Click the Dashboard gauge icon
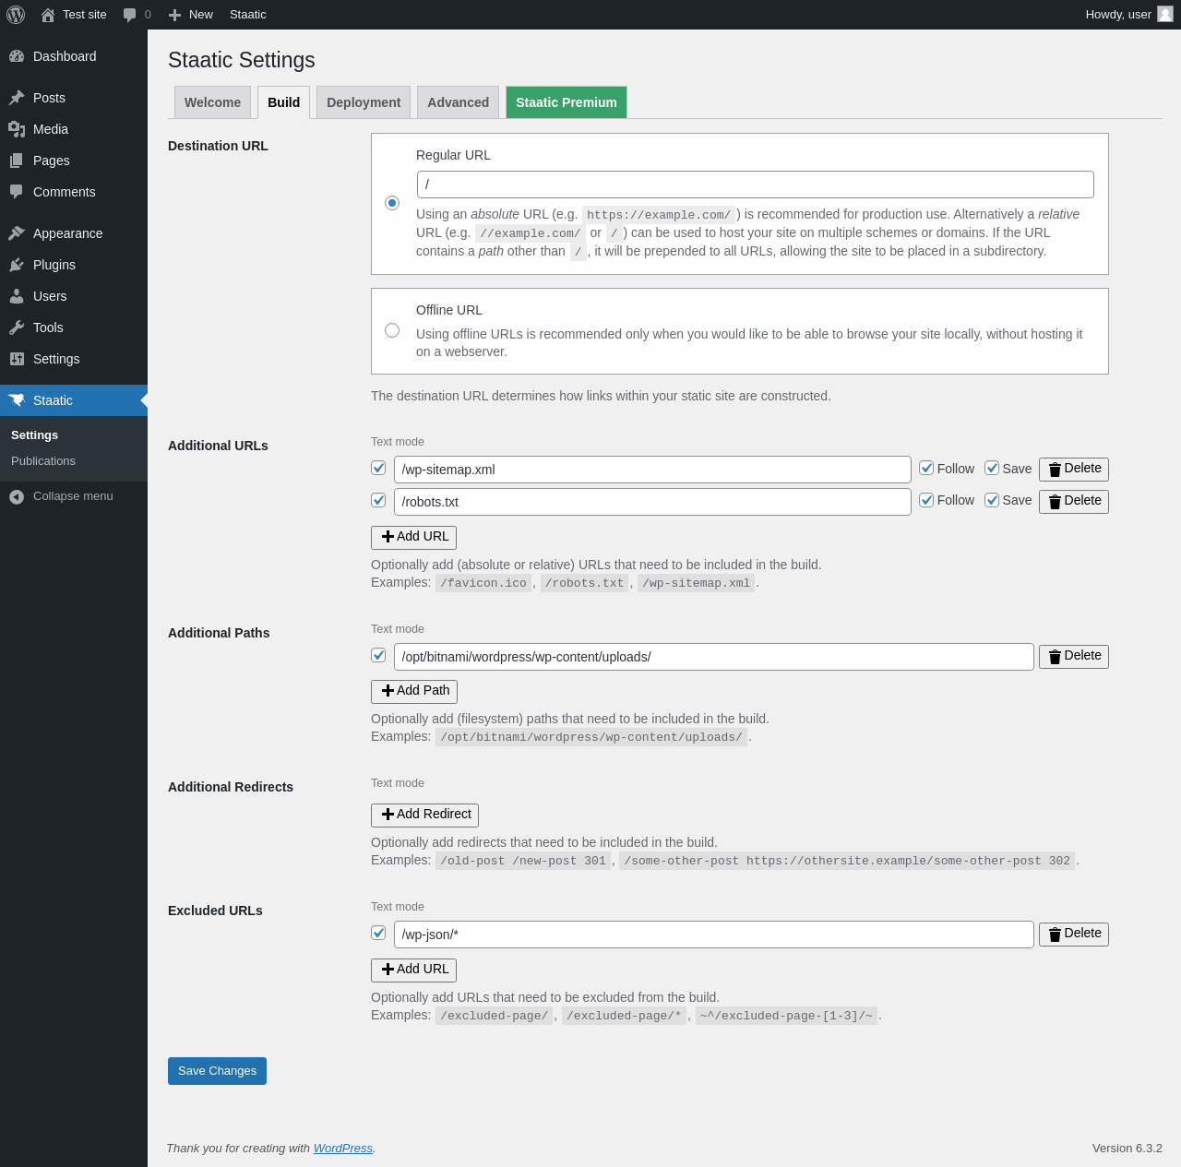The image size is (1181, 1167). point(17,56)
